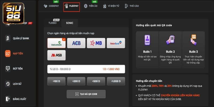This screenshot has width=214, height=107.
Task: Add +200 D to the amount
Action: [x=76, y=81]
